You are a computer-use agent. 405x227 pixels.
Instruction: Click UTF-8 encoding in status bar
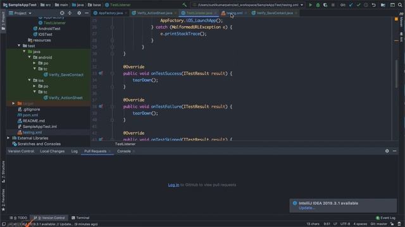(345, 224)
